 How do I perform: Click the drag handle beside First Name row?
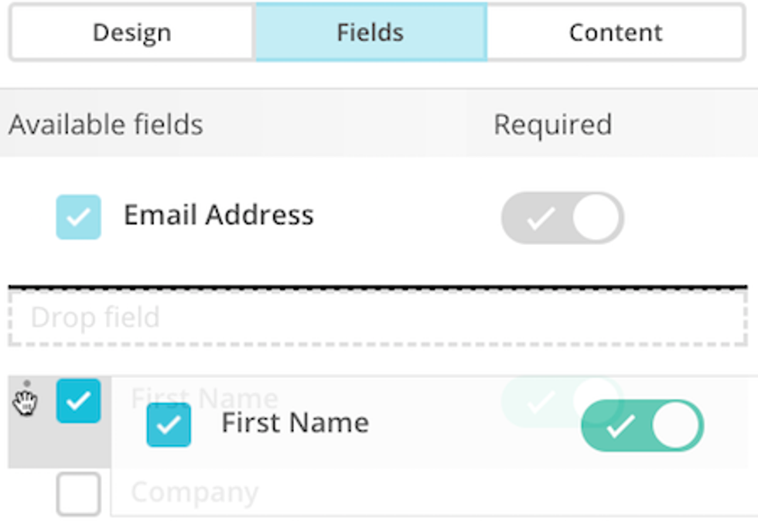click(27, 401)
